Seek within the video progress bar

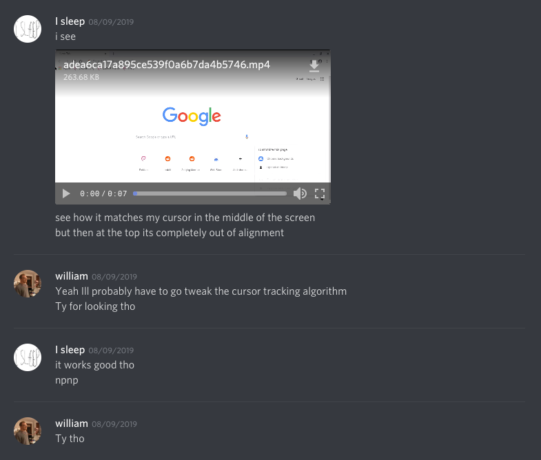(210, 194)
